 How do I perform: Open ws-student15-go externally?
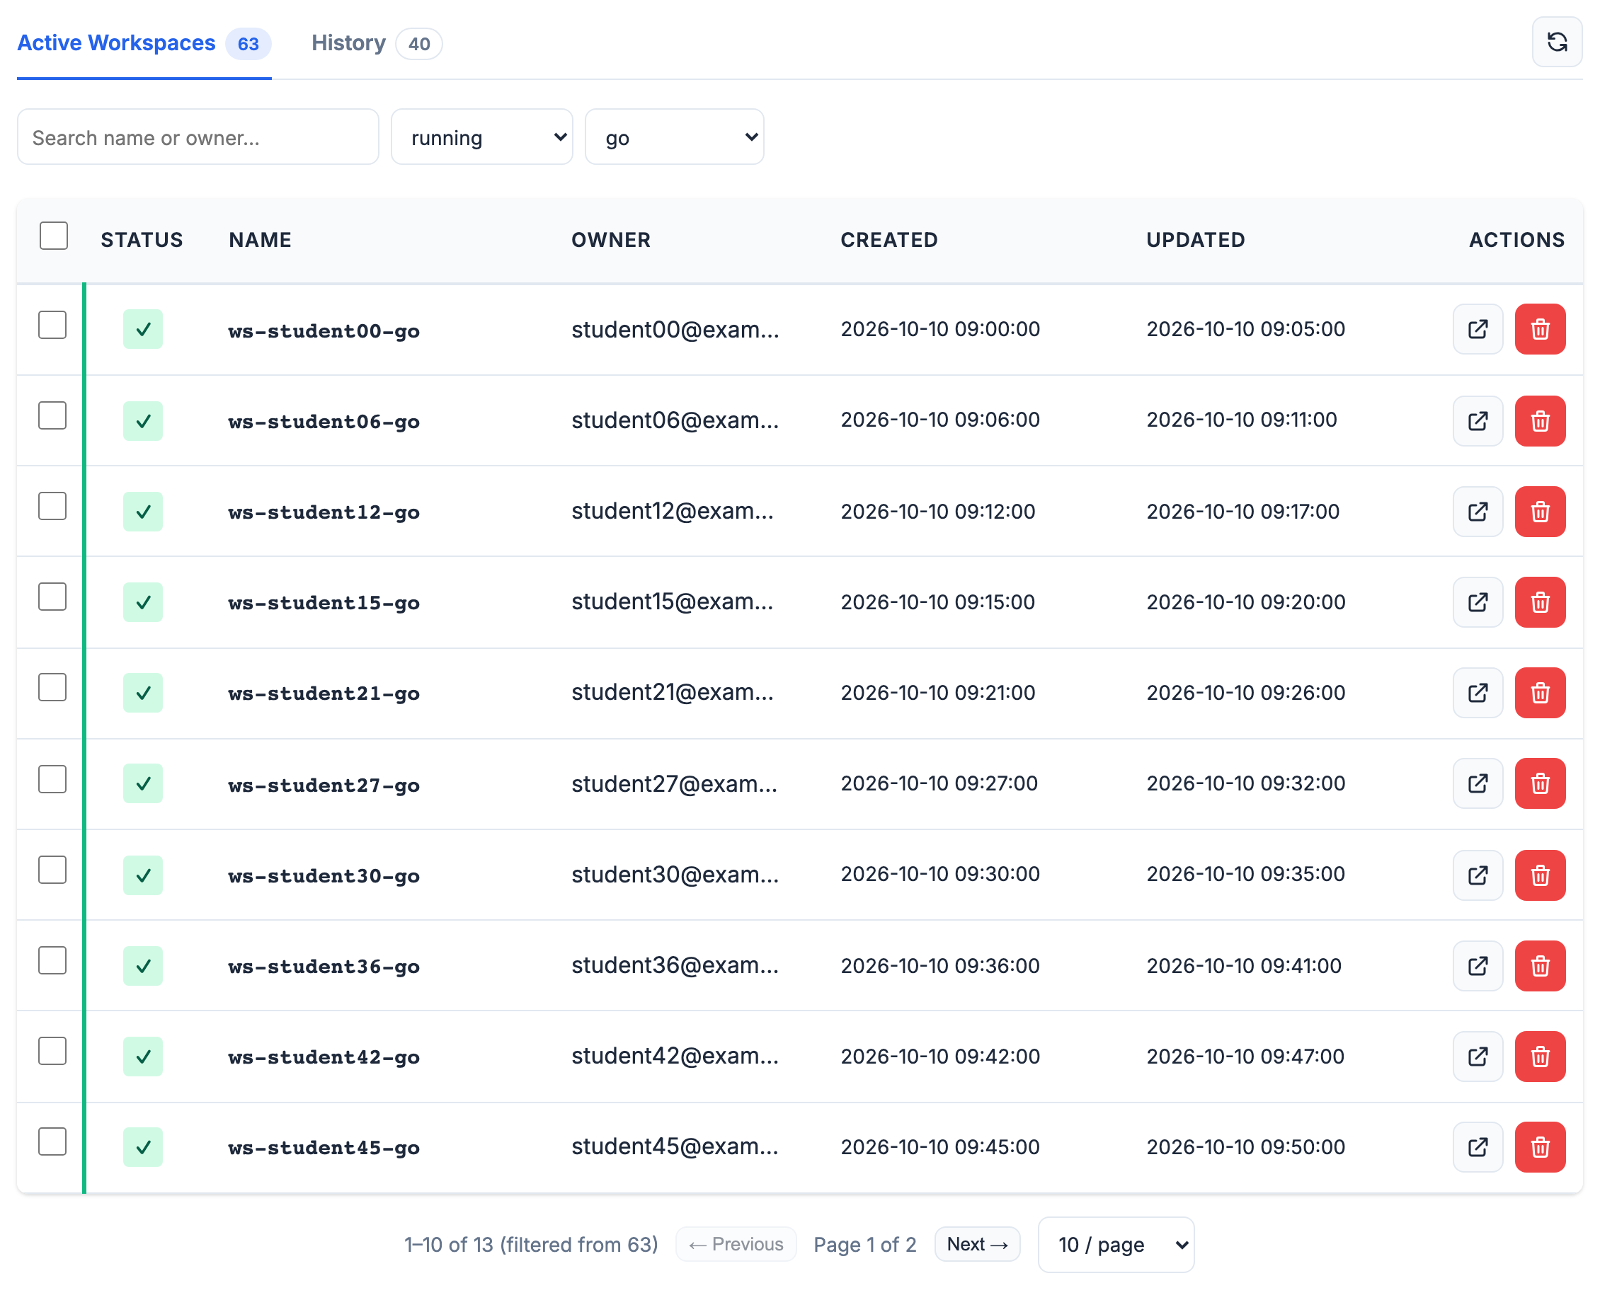pyautogui.click(x=1478, y=602)
